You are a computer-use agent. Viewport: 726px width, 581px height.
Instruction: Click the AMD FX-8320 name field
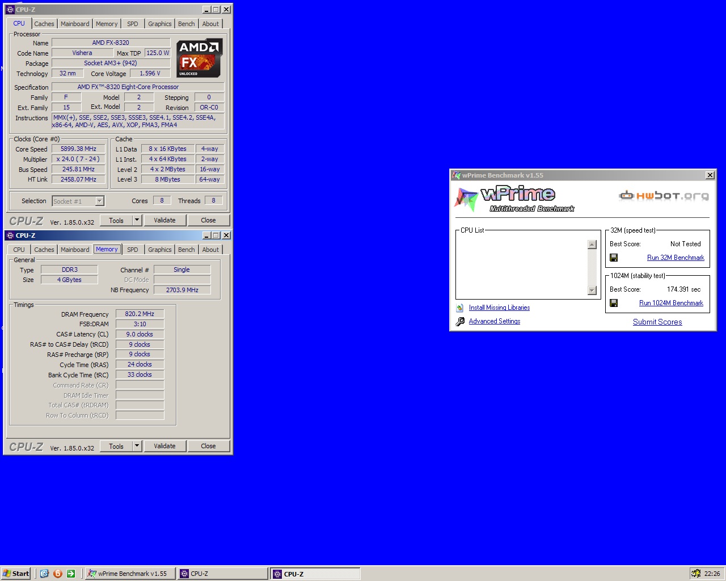coord(111,43)
